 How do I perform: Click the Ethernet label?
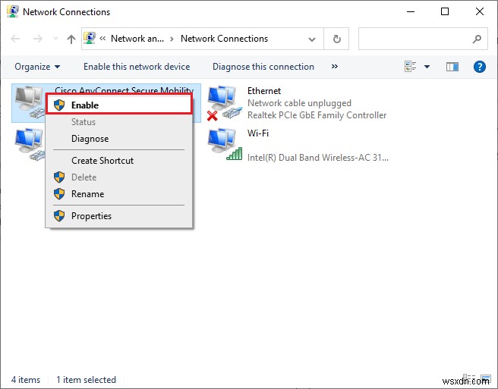[264, 91]
